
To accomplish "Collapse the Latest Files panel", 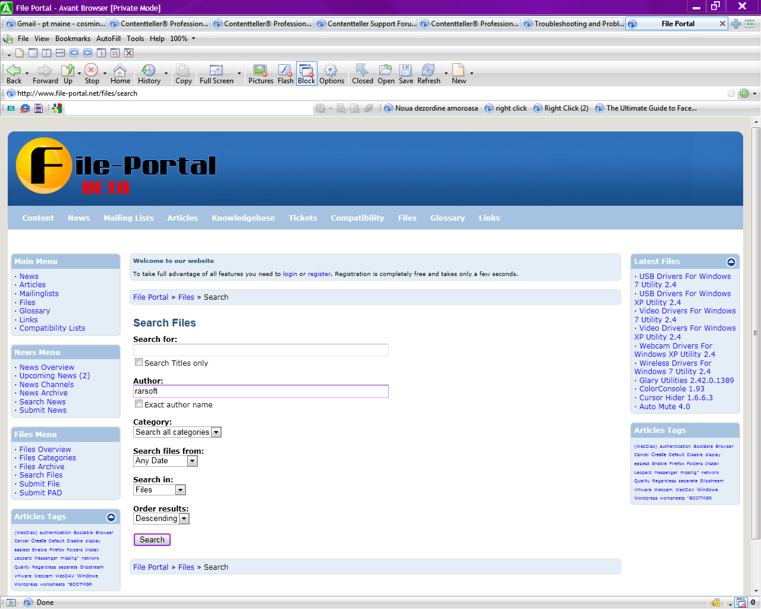I will [x=731, y=262].
